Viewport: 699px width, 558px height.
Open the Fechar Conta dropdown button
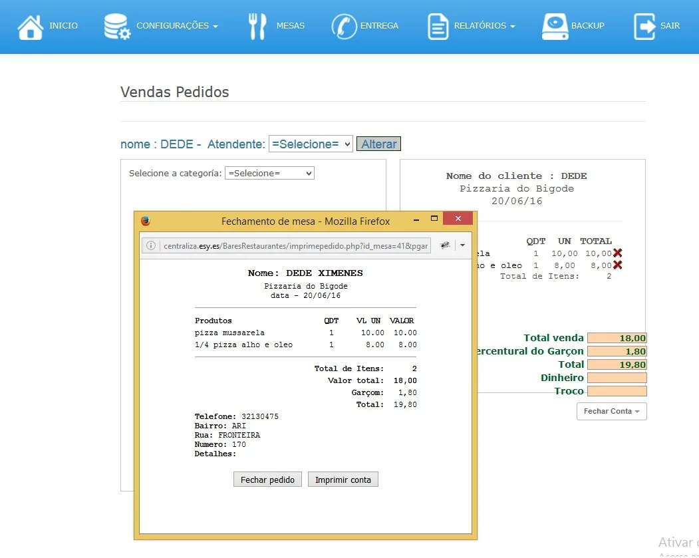pyautogui.click(x=612, y=411)
